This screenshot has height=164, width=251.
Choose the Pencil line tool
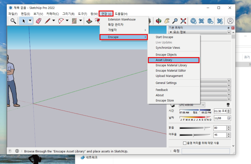pyautogui.click(x=47, y=21)
